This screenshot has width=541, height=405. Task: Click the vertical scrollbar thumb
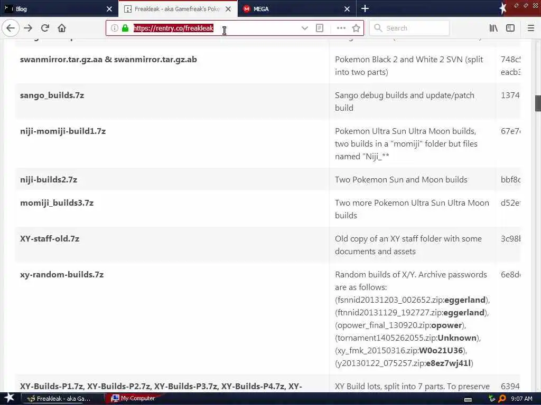pyautogui.click(x=537, y=103)
